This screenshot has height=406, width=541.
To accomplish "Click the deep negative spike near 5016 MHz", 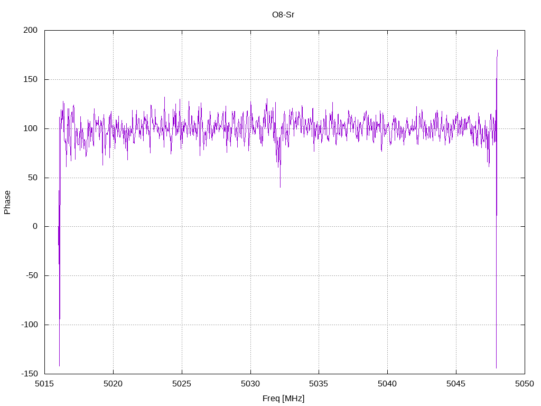I will click(x=59, y=365).
